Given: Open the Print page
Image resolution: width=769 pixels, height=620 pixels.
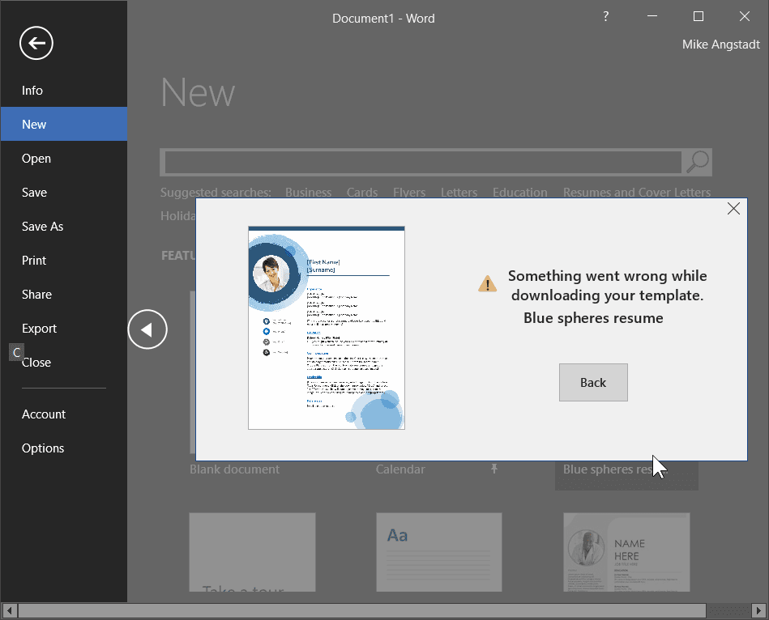Looking at the screenshot, I should coord(34,261).
